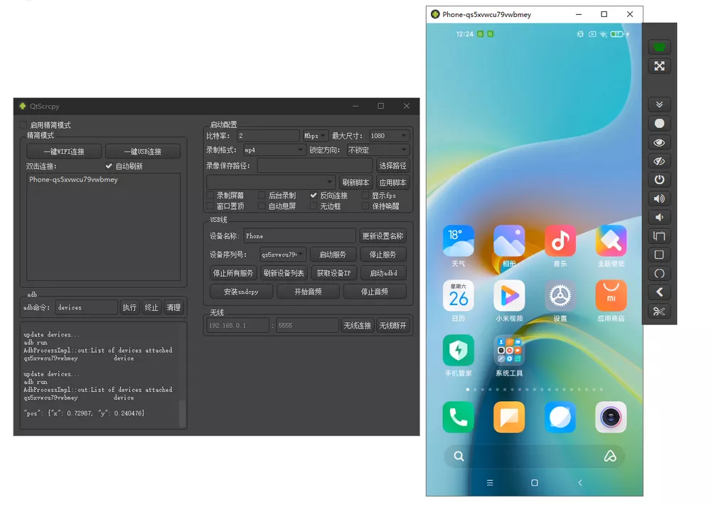Toggle fullscreen with the expand icon
The width and height of the screenshot is (711, 505).
coord(659,66)
